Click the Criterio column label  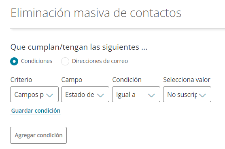[x=21, y=80]
